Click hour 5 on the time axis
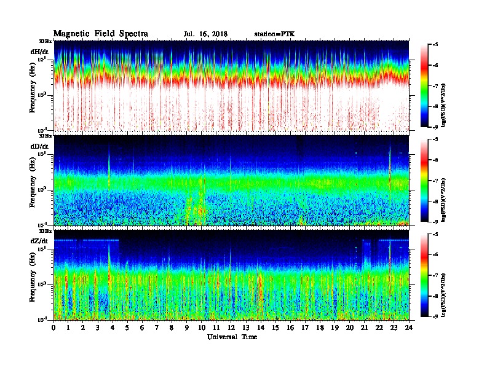 (x=127, y=327)
